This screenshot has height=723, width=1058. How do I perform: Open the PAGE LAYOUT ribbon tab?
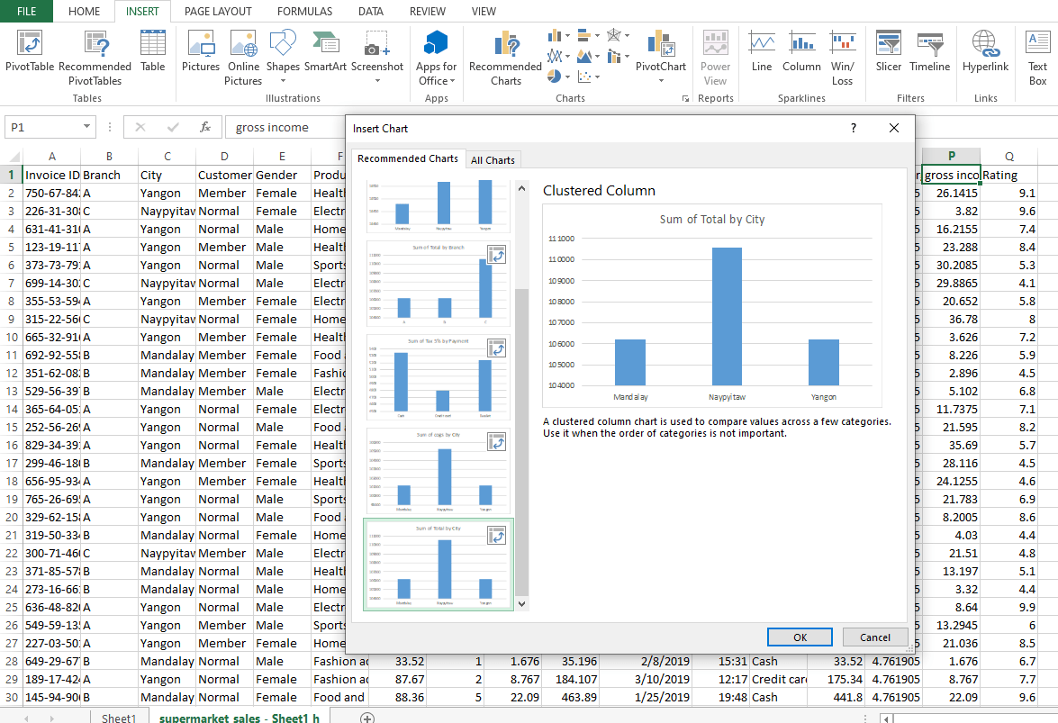coord(217,12)
